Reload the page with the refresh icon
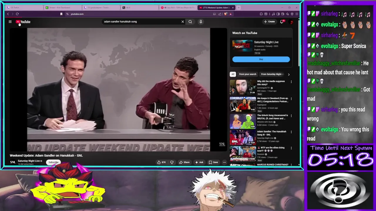The width and height of the screenshot is (376, 211). (17, 14)
